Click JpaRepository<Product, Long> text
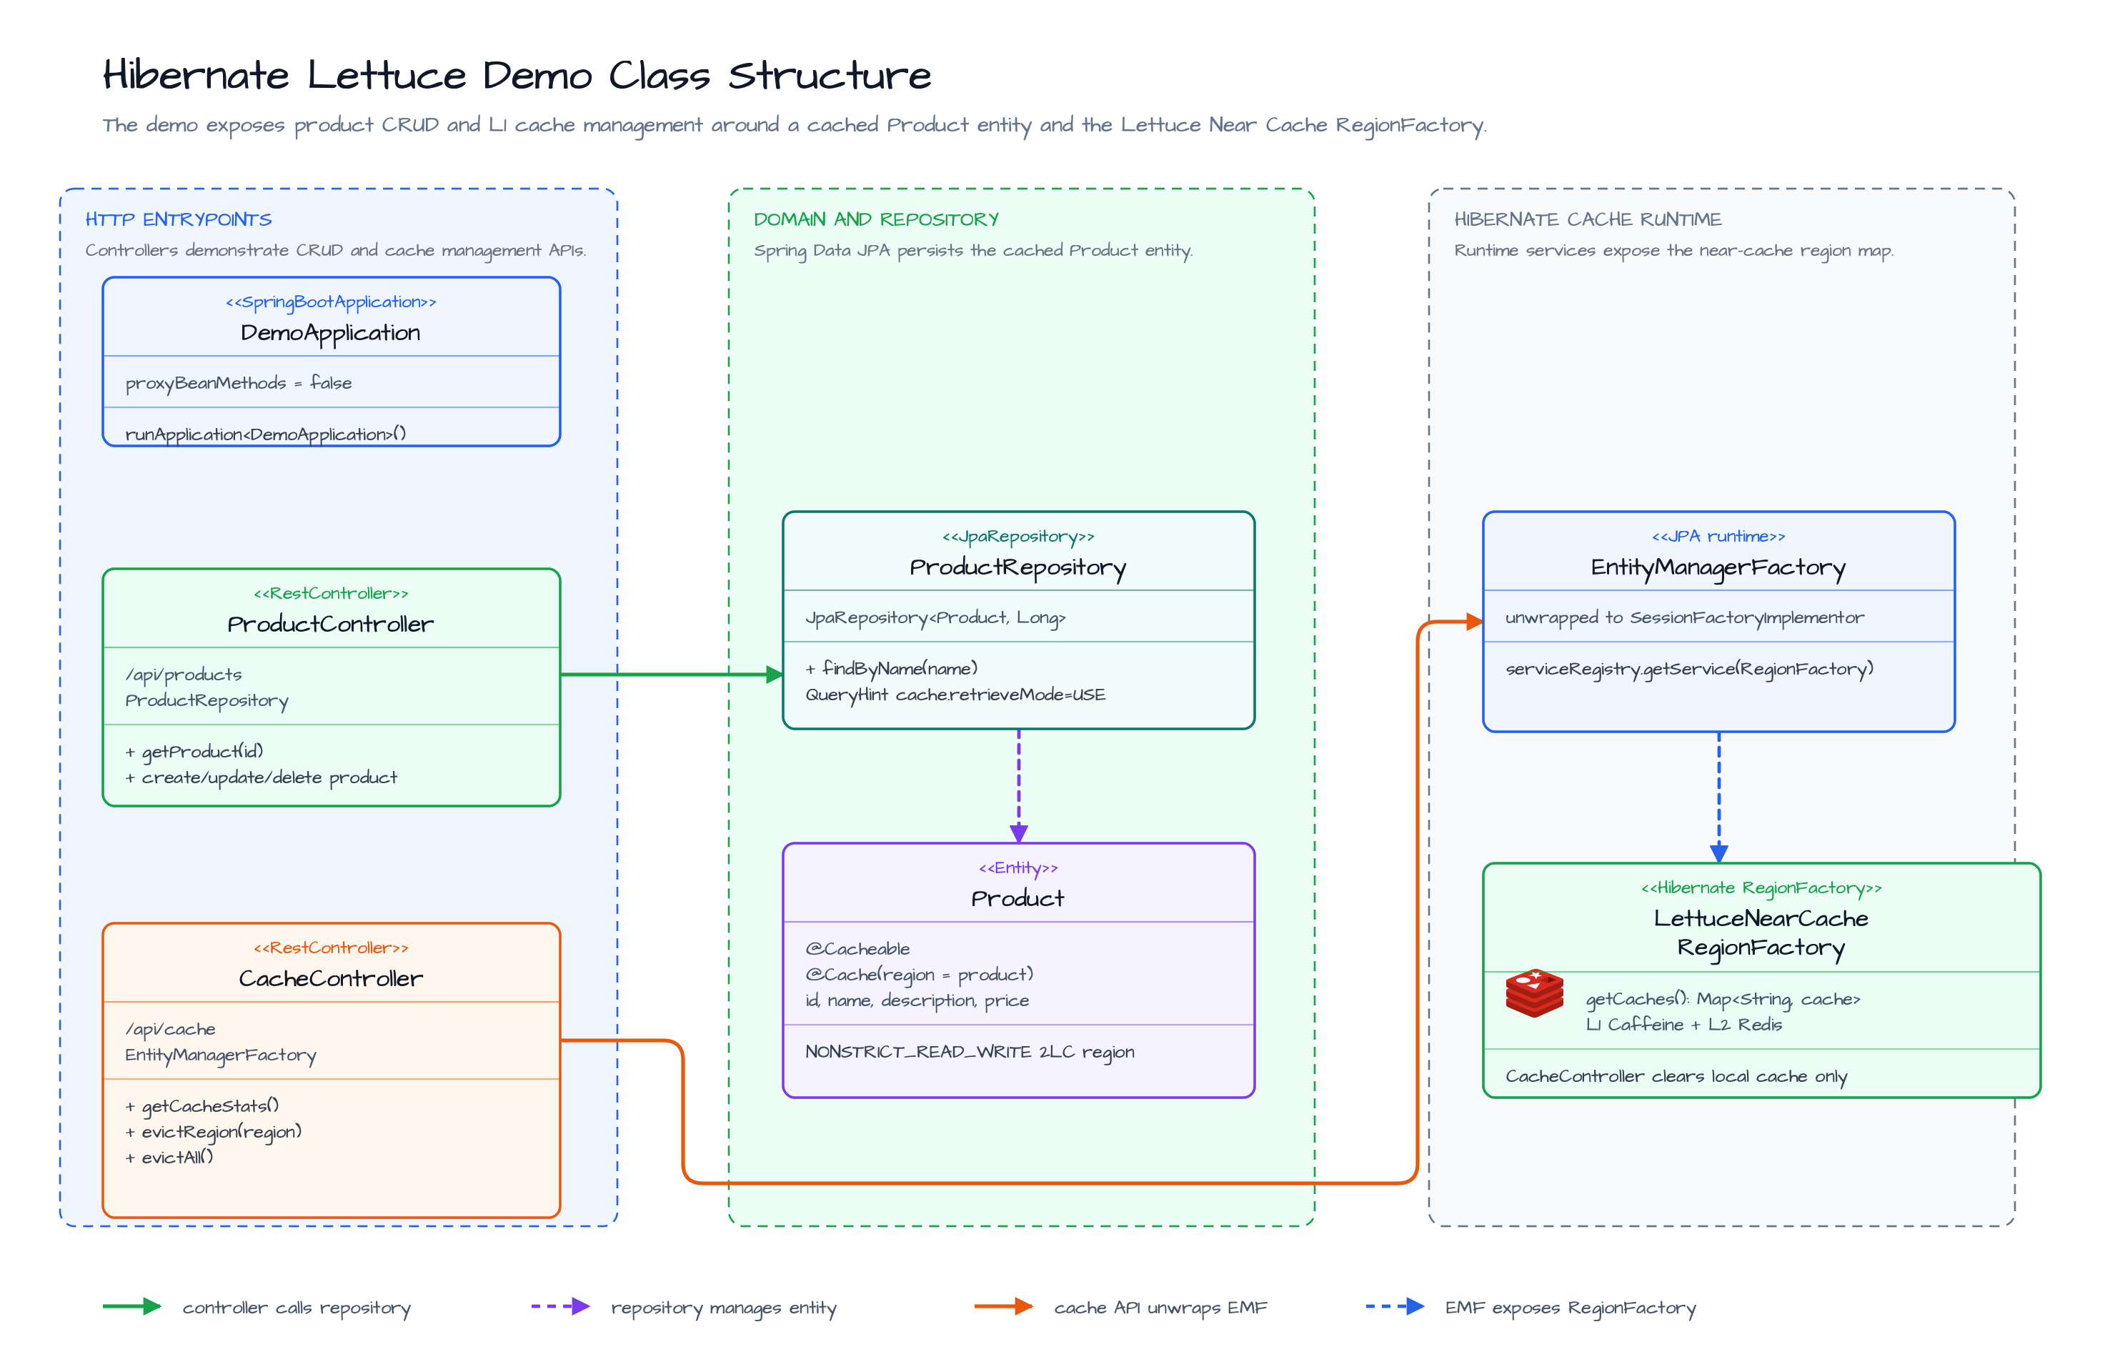The width and height of the screenshot is (2115, 1372). [x=935, y=617]
